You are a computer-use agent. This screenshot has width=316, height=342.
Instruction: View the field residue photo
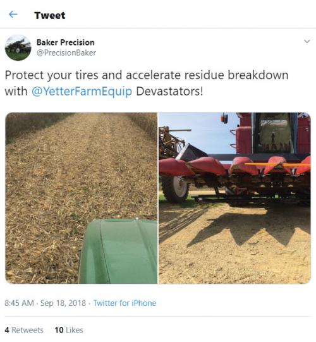point(81,198)
